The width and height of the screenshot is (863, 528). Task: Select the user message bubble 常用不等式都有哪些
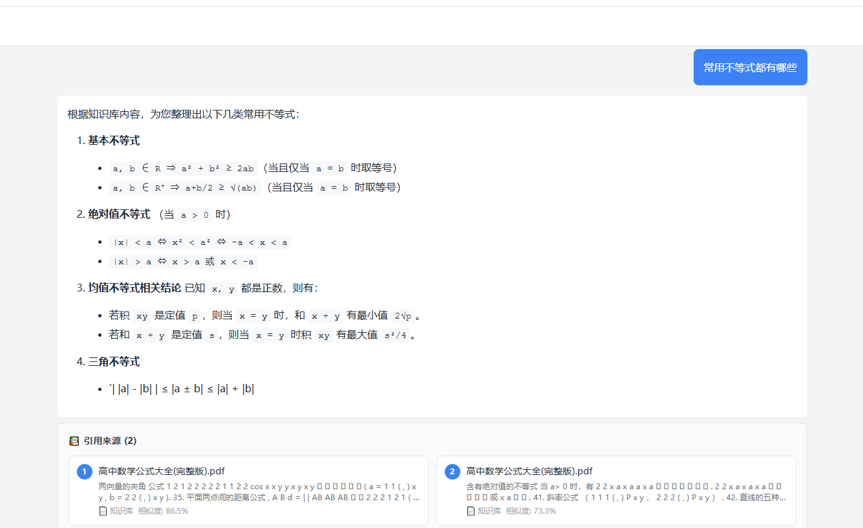(x=750, y=67)
